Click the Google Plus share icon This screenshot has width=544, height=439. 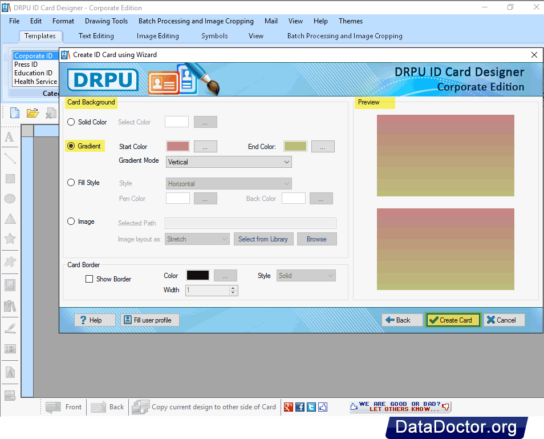point(289,407)
